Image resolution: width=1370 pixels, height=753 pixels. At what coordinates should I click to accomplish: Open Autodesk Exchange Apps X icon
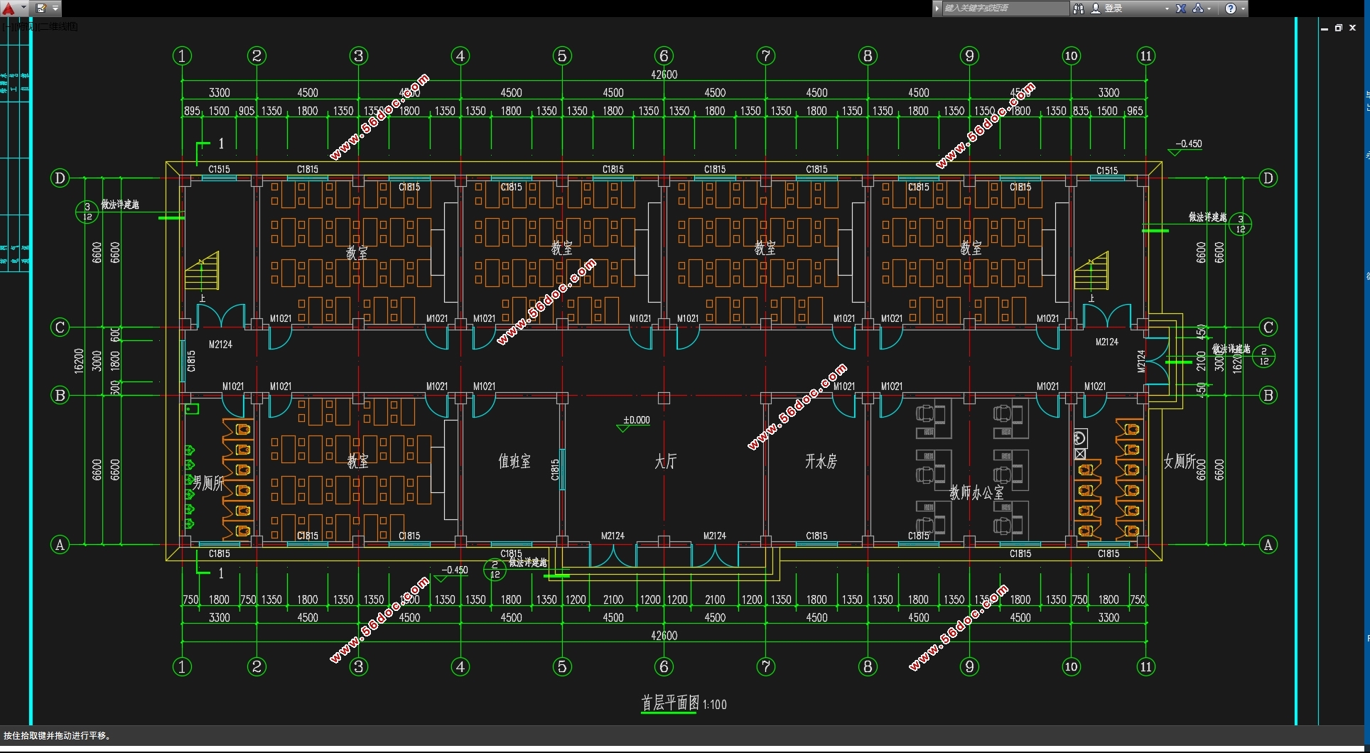click(1181, 8)
